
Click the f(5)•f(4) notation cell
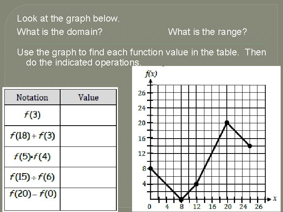click(32, 157)
